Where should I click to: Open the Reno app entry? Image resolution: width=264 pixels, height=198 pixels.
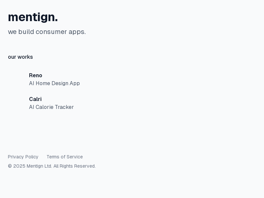pyautogui.click(x=36, y=76)
